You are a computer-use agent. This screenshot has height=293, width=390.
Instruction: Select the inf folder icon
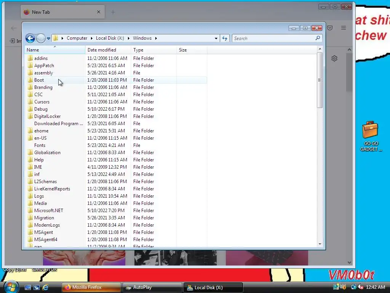pyautogui.click(x=30, y=174)
